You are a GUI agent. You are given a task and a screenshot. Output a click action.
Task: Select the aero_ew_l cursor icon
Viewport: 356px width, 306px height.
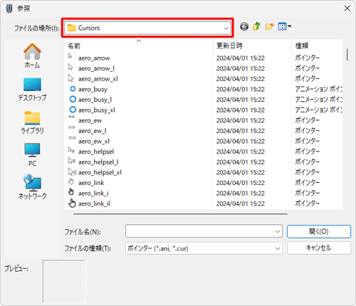pyautogui.click(x=72, y=127)
